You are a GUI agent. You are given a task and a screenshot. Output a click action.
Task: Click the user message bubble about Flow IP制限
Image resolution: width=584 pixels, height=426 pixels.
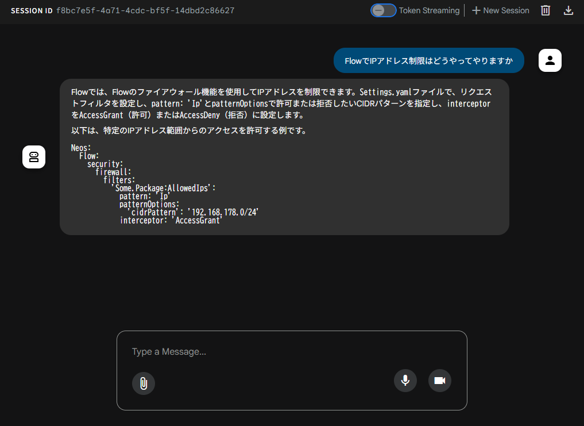[x=429, y=60]
